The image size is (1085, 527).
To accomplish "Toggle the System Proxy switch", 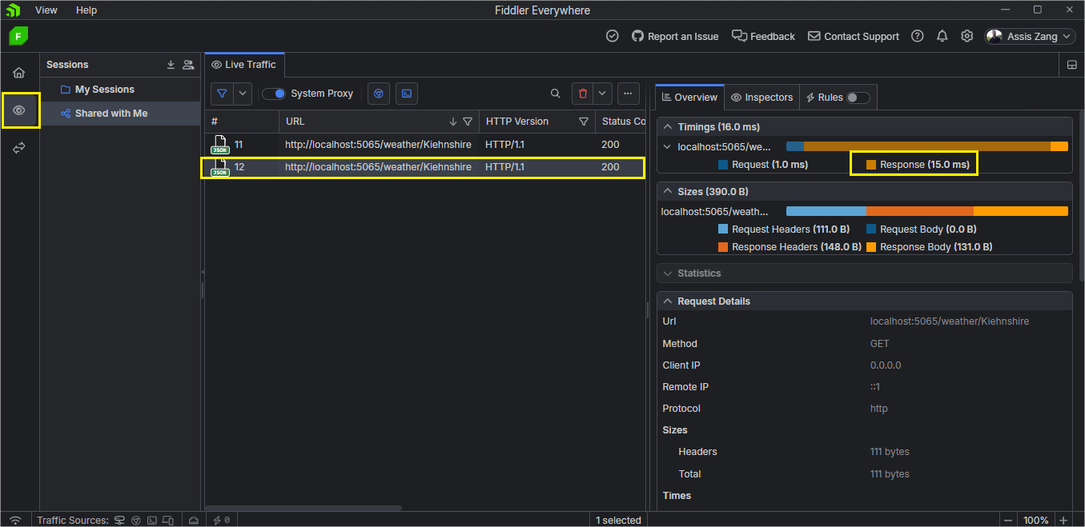I will pos(274,94).
